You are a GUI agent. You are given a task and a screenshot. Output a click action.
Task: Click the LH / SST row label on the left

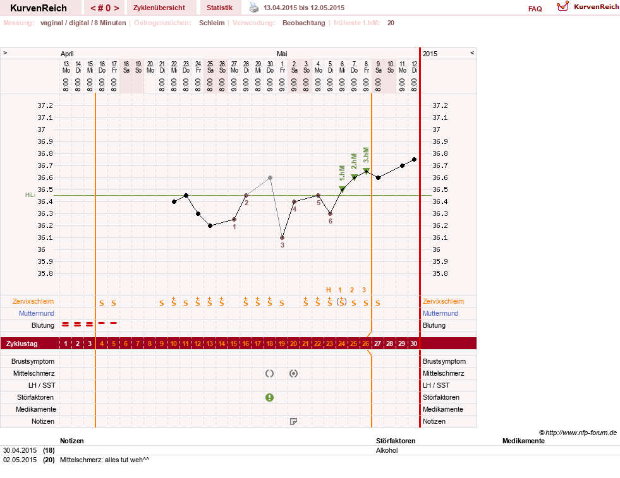(x=42, y=385)
